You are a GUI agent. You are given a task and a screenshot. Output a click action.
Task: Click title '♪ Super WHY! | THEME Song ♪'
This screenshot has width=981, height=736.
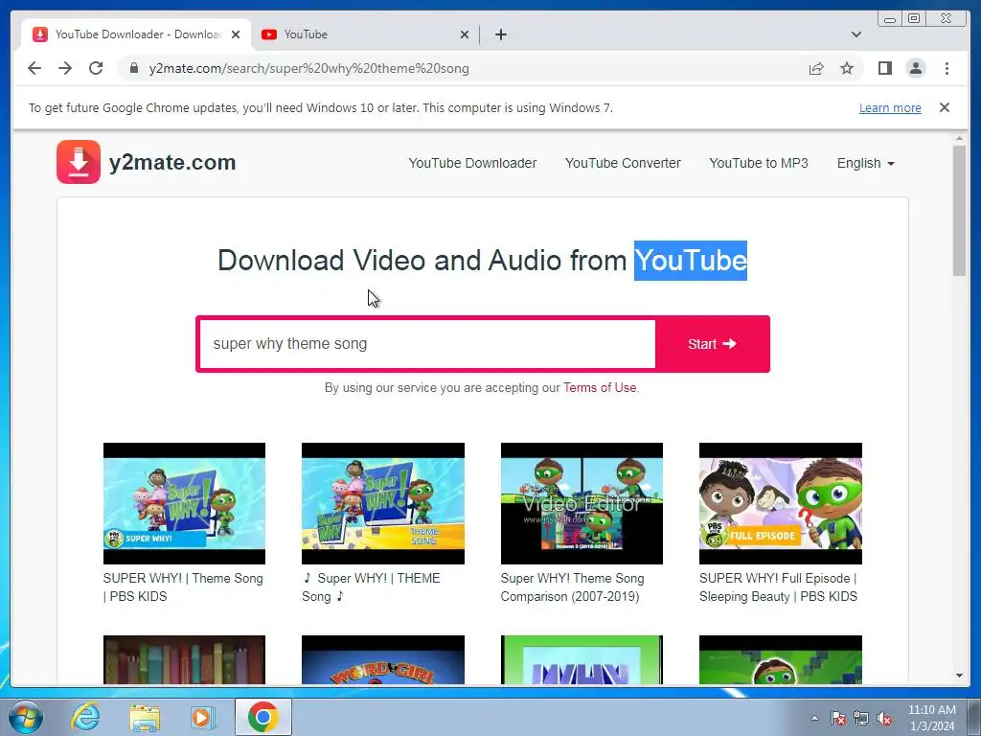coord(371,587)
